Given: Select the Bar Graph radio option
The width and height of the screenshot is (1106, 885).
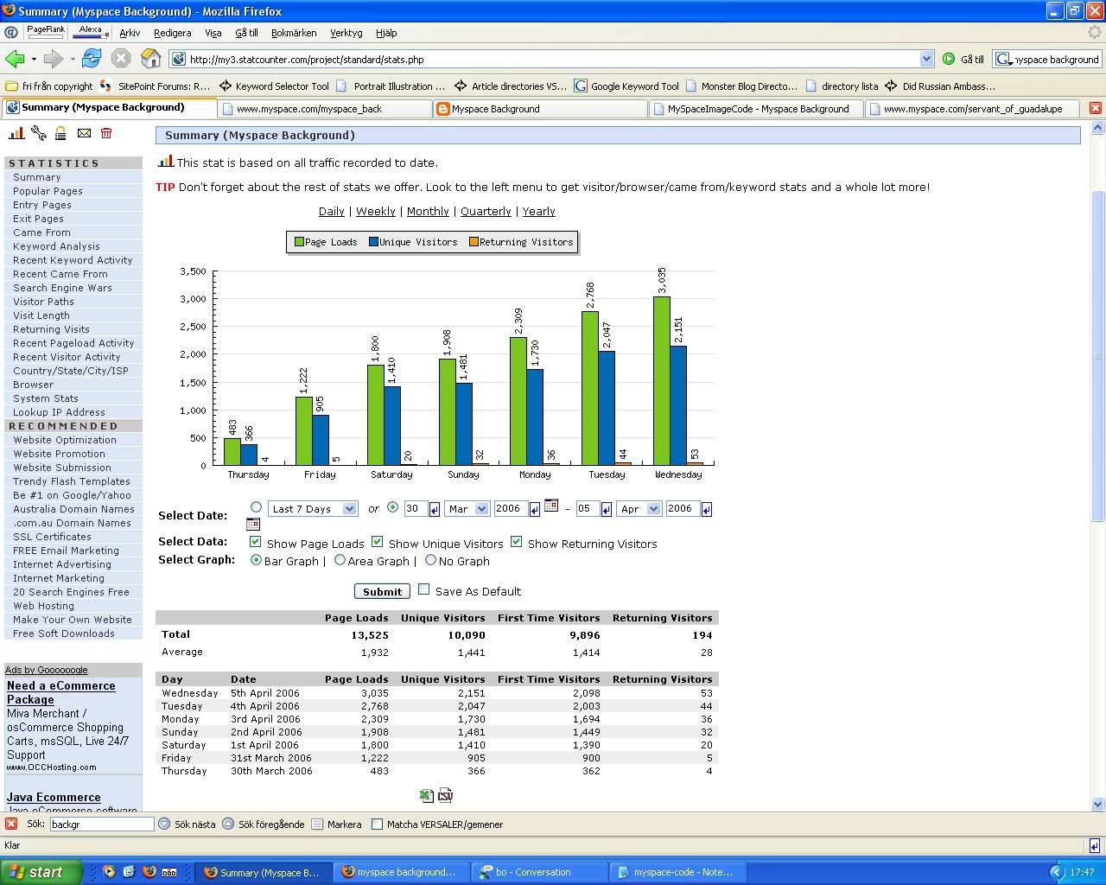Looking at the screenshot, I should point(256,560).
